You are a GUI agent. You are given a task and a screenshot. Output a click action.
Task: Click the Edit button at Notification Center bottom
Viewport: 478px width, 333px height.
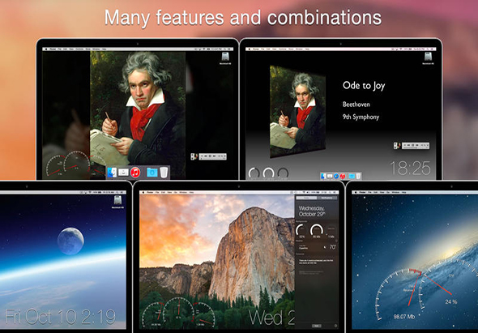[x=317, y=326]
